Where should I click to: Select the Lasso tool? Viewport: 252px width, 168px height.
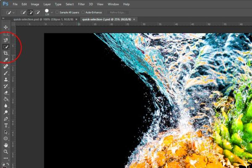click(x=6, y=40)
